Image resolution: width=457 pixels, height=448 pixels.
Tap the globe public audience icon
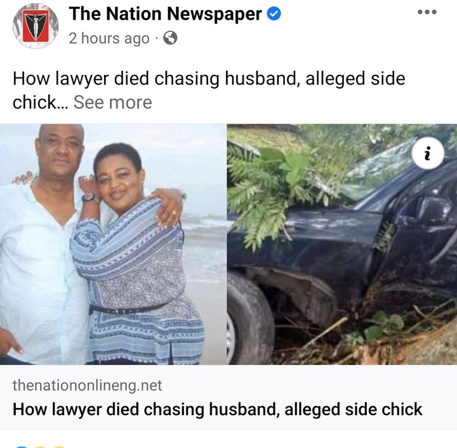pos(170,38)
